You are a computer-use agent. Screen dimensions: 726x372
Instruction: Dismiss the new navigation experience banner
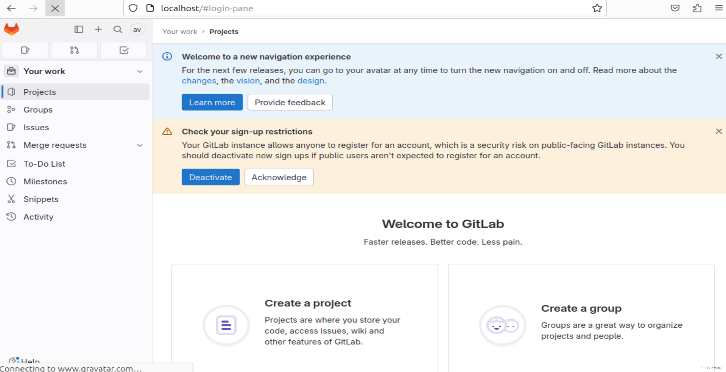pyautogui.click(x=719, y=57)
